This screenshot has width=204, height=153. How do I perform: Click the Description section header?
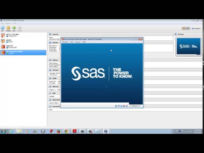(x=56, y=106)
